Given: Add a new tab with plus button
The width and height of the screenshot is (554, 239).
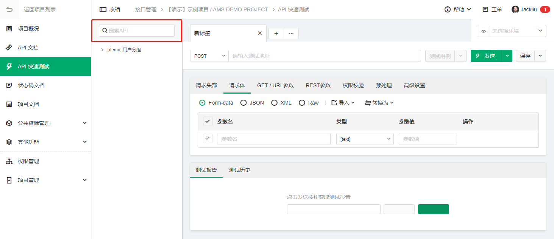Looking at the screenshot, I should (276, 34).
